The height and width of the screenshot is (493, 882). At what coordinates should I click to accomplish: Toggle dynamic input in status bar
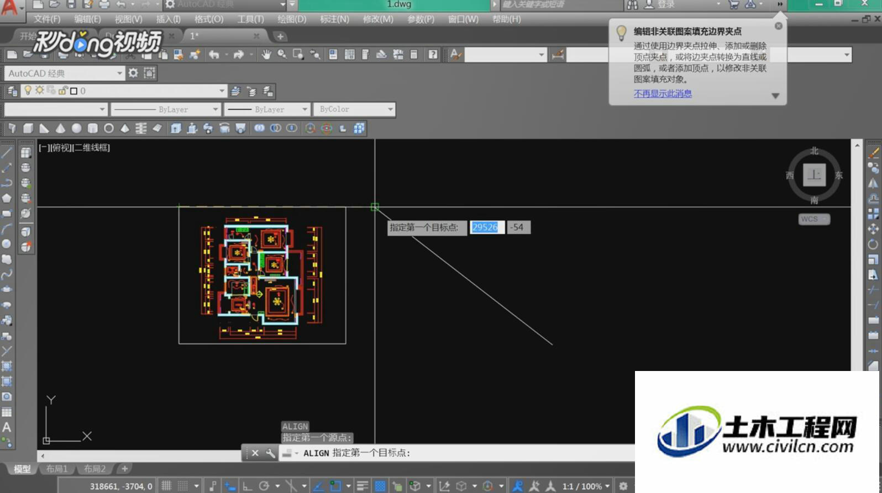tap(230, 486)
